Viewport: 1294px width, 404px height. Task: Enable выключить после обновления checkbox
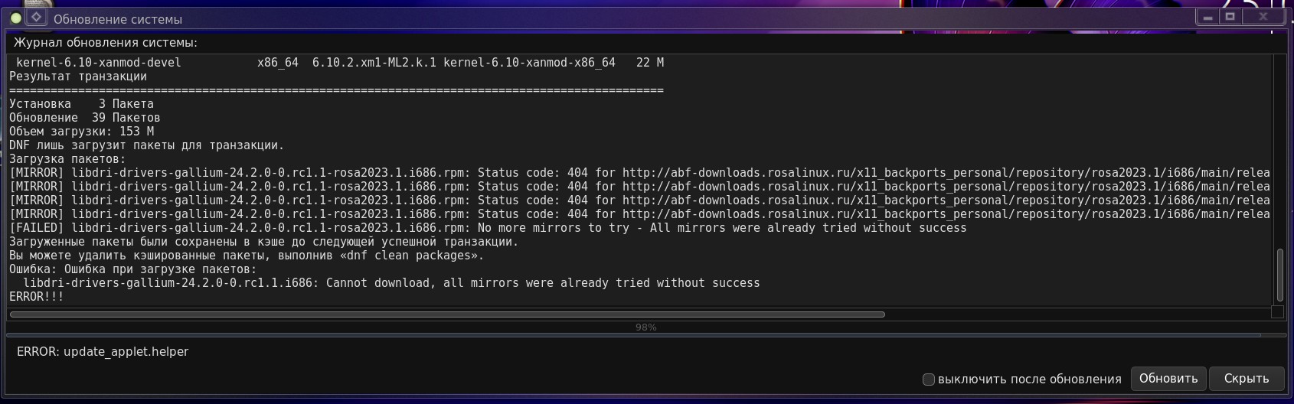click(x=929, y=380)
